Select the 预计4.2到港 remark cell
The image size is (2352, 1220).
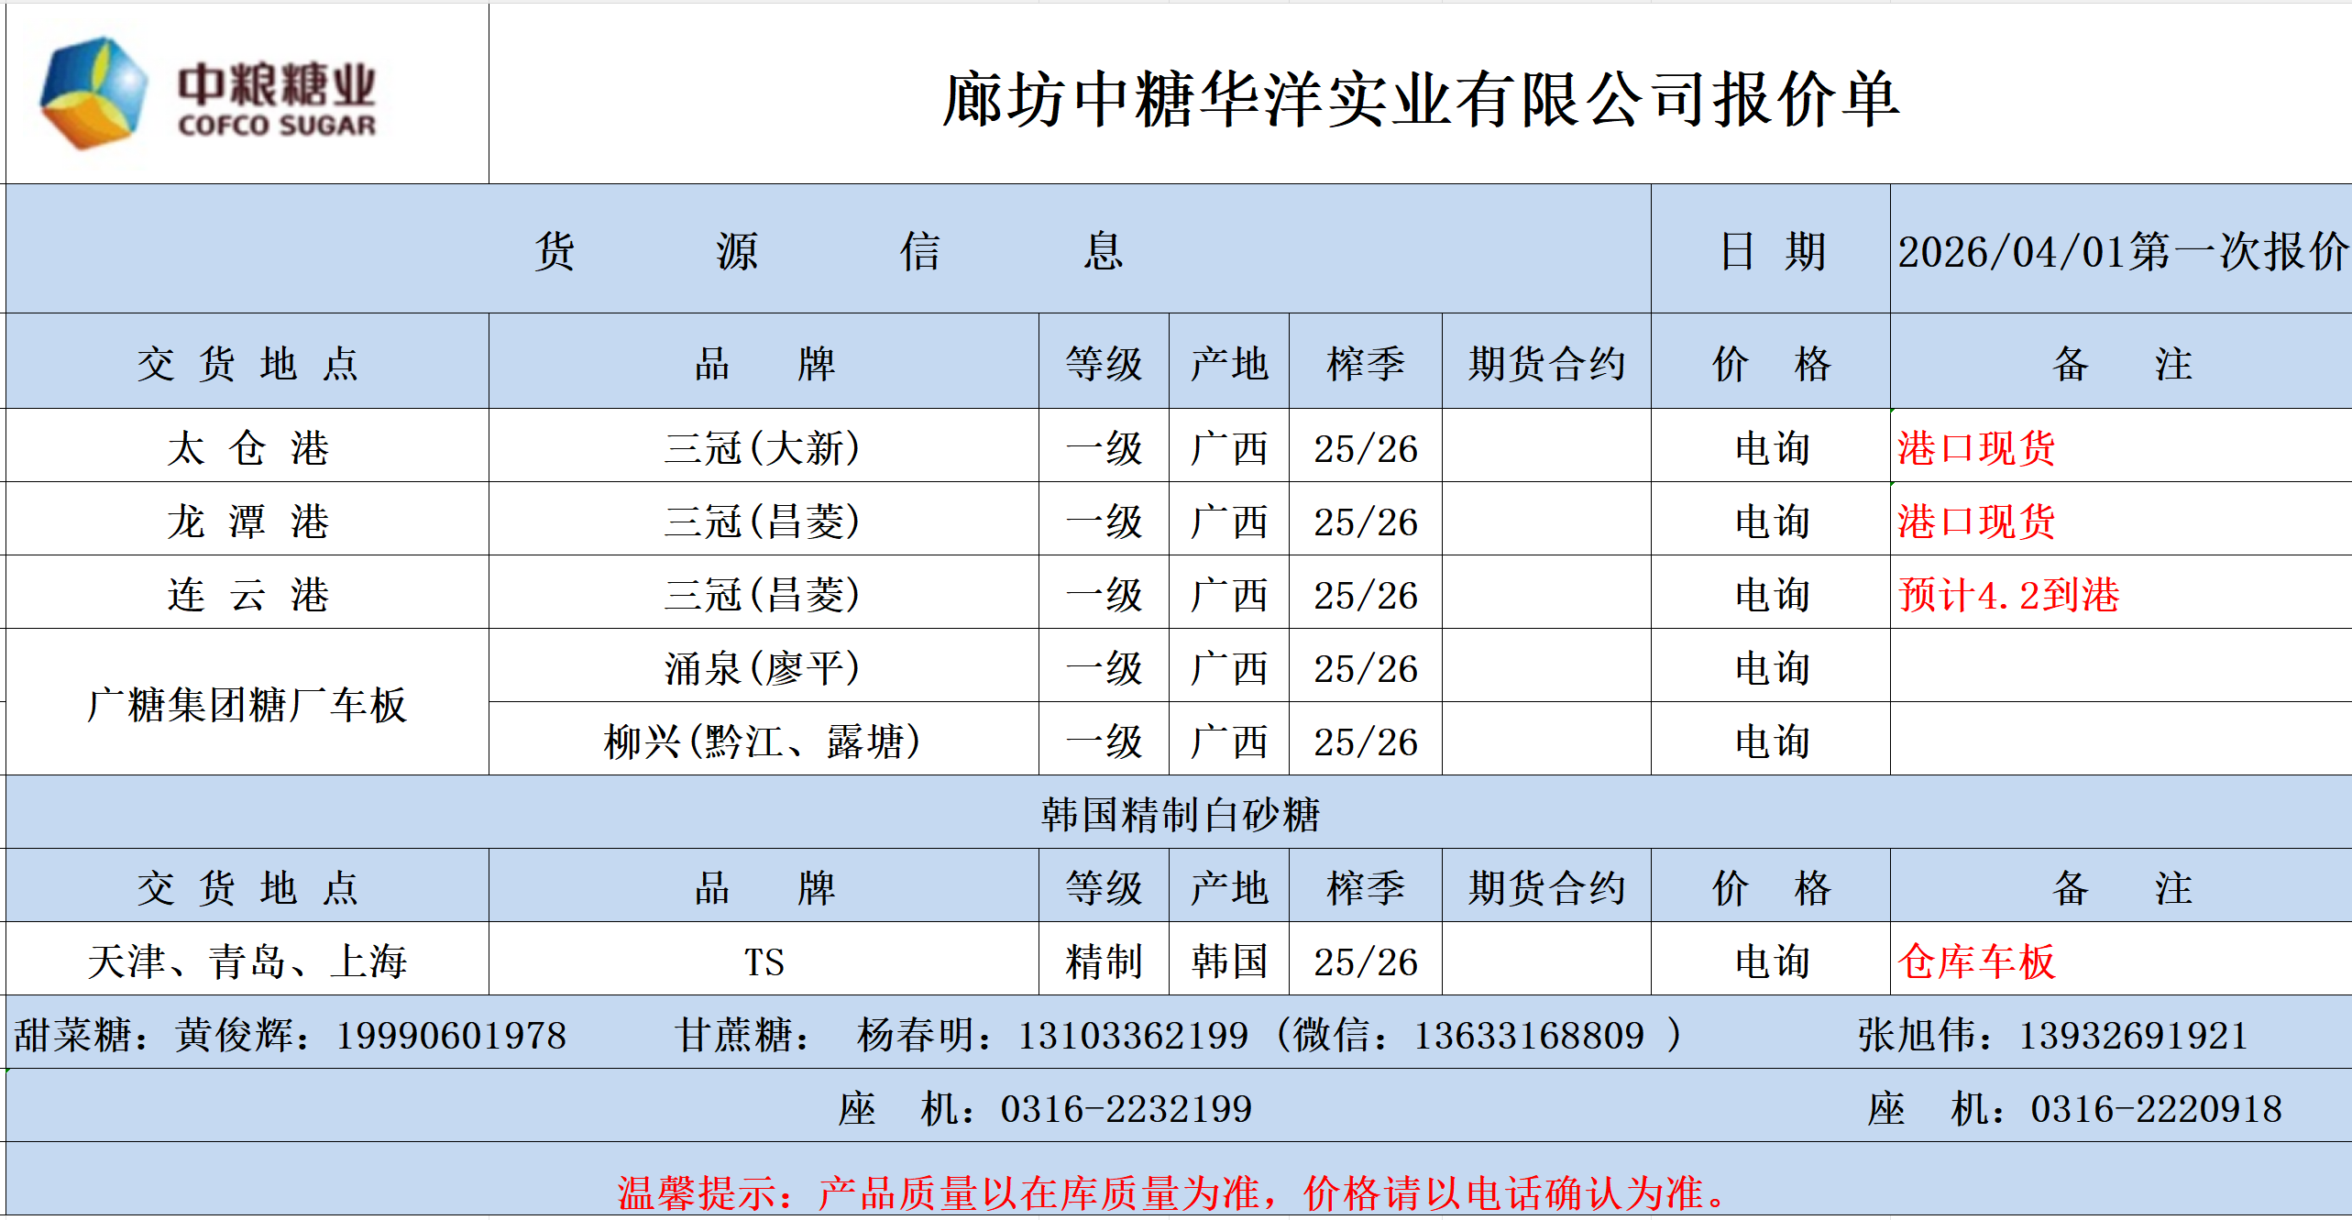[2121, 593]
